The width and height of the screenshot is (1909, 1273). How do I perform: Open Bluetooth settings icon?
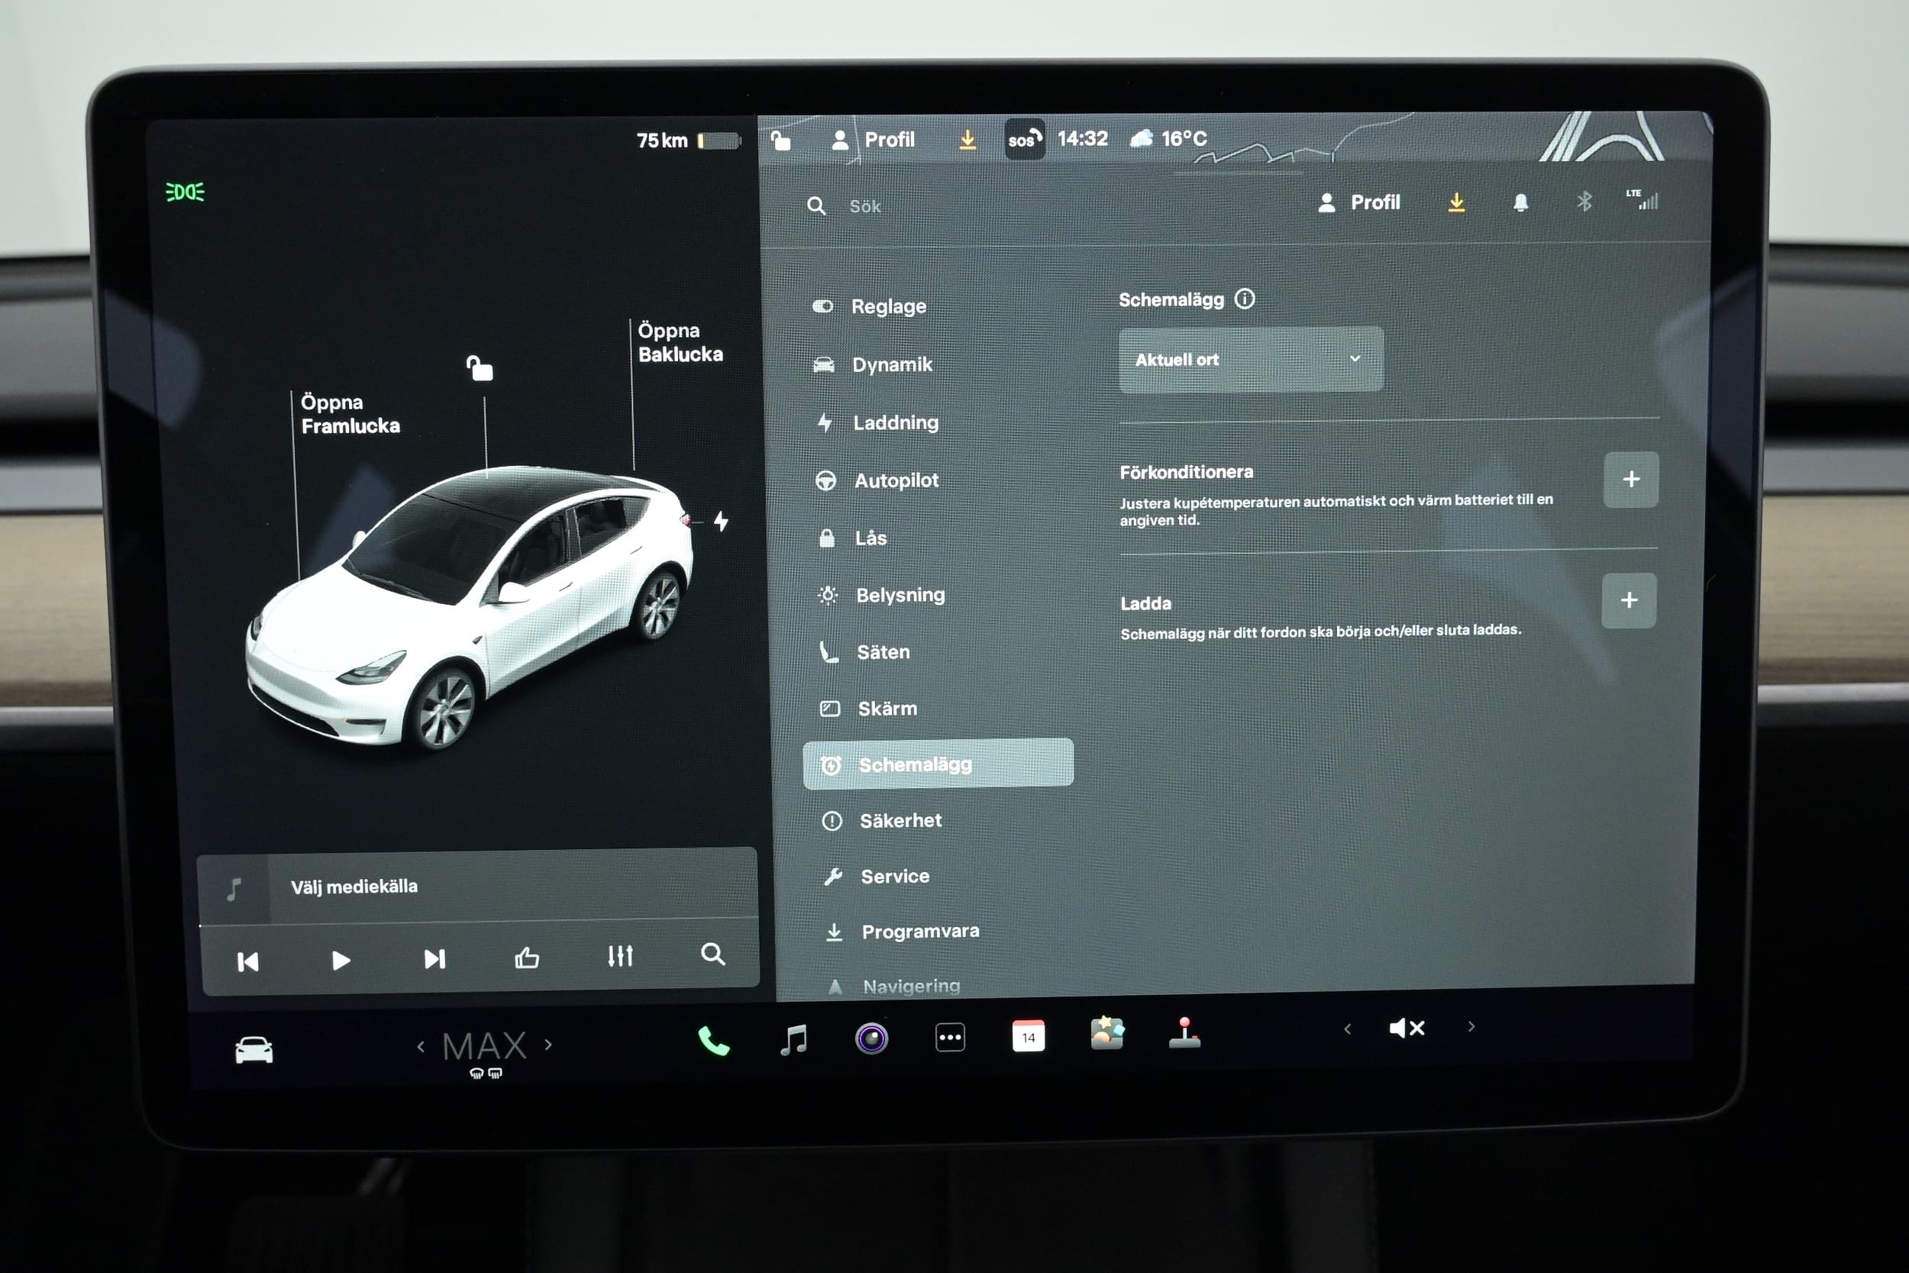[x=1584, y=202]
